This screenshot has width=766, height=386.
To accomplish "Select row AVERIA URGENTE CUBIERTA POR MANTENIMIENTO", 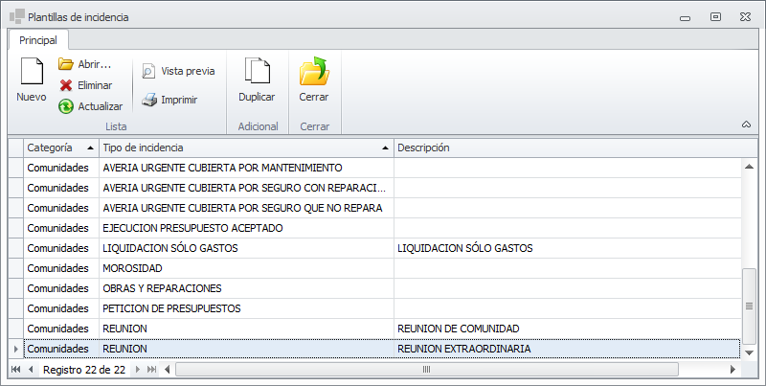I will pos(382,168).
